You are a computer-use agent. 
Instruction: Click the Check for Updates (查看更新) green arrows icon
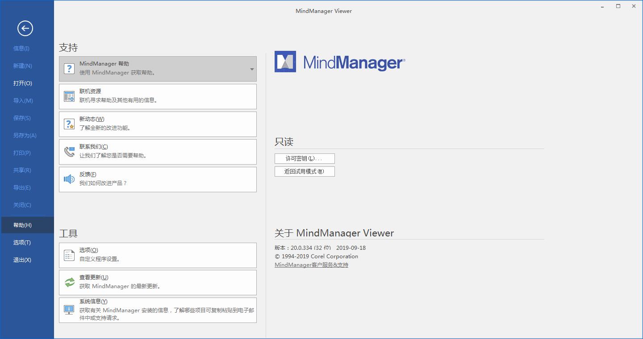click(69, 282)
